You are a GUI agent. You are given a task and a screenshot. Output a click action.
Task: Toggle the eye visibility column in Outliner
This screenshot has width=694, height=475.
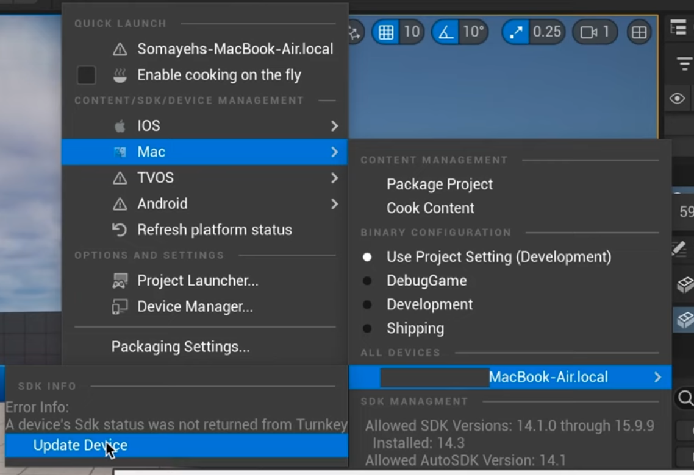tap(677, 99)
